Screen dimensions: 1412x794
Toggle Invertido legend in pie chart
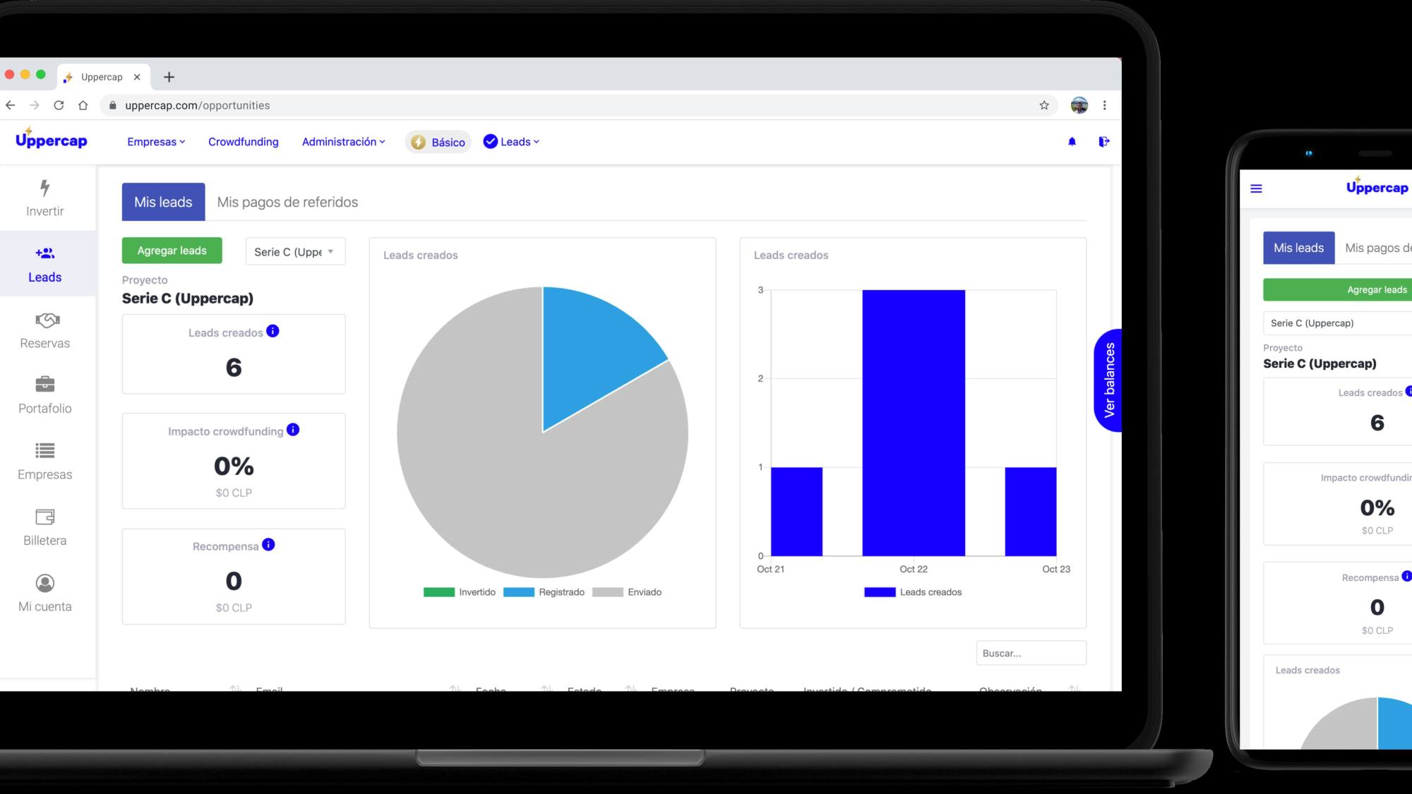(x=460, y=592)
